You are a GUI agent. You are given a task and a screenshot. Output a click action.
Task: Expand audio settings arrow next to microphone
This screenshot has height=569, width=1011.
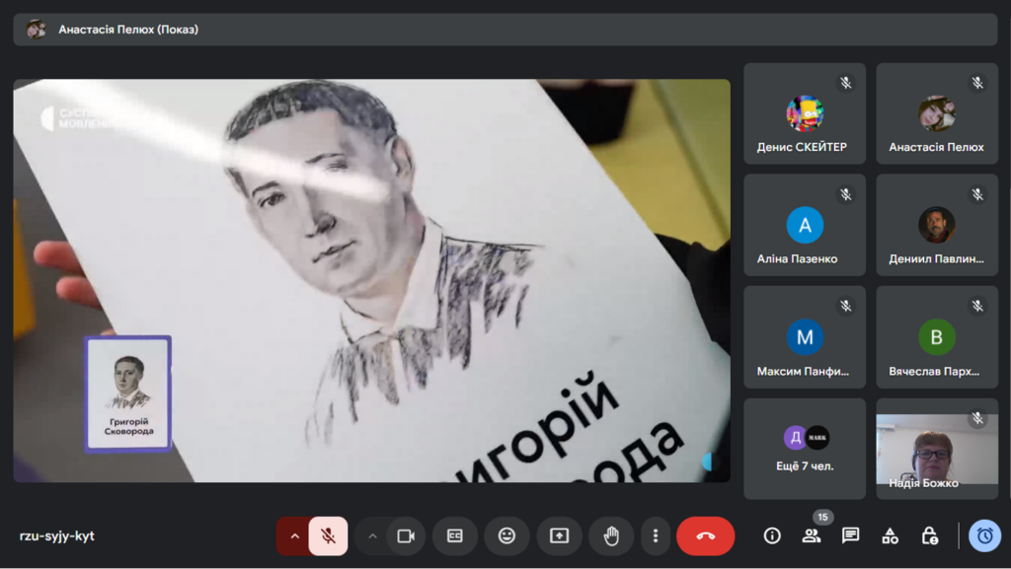click(293, 535)
